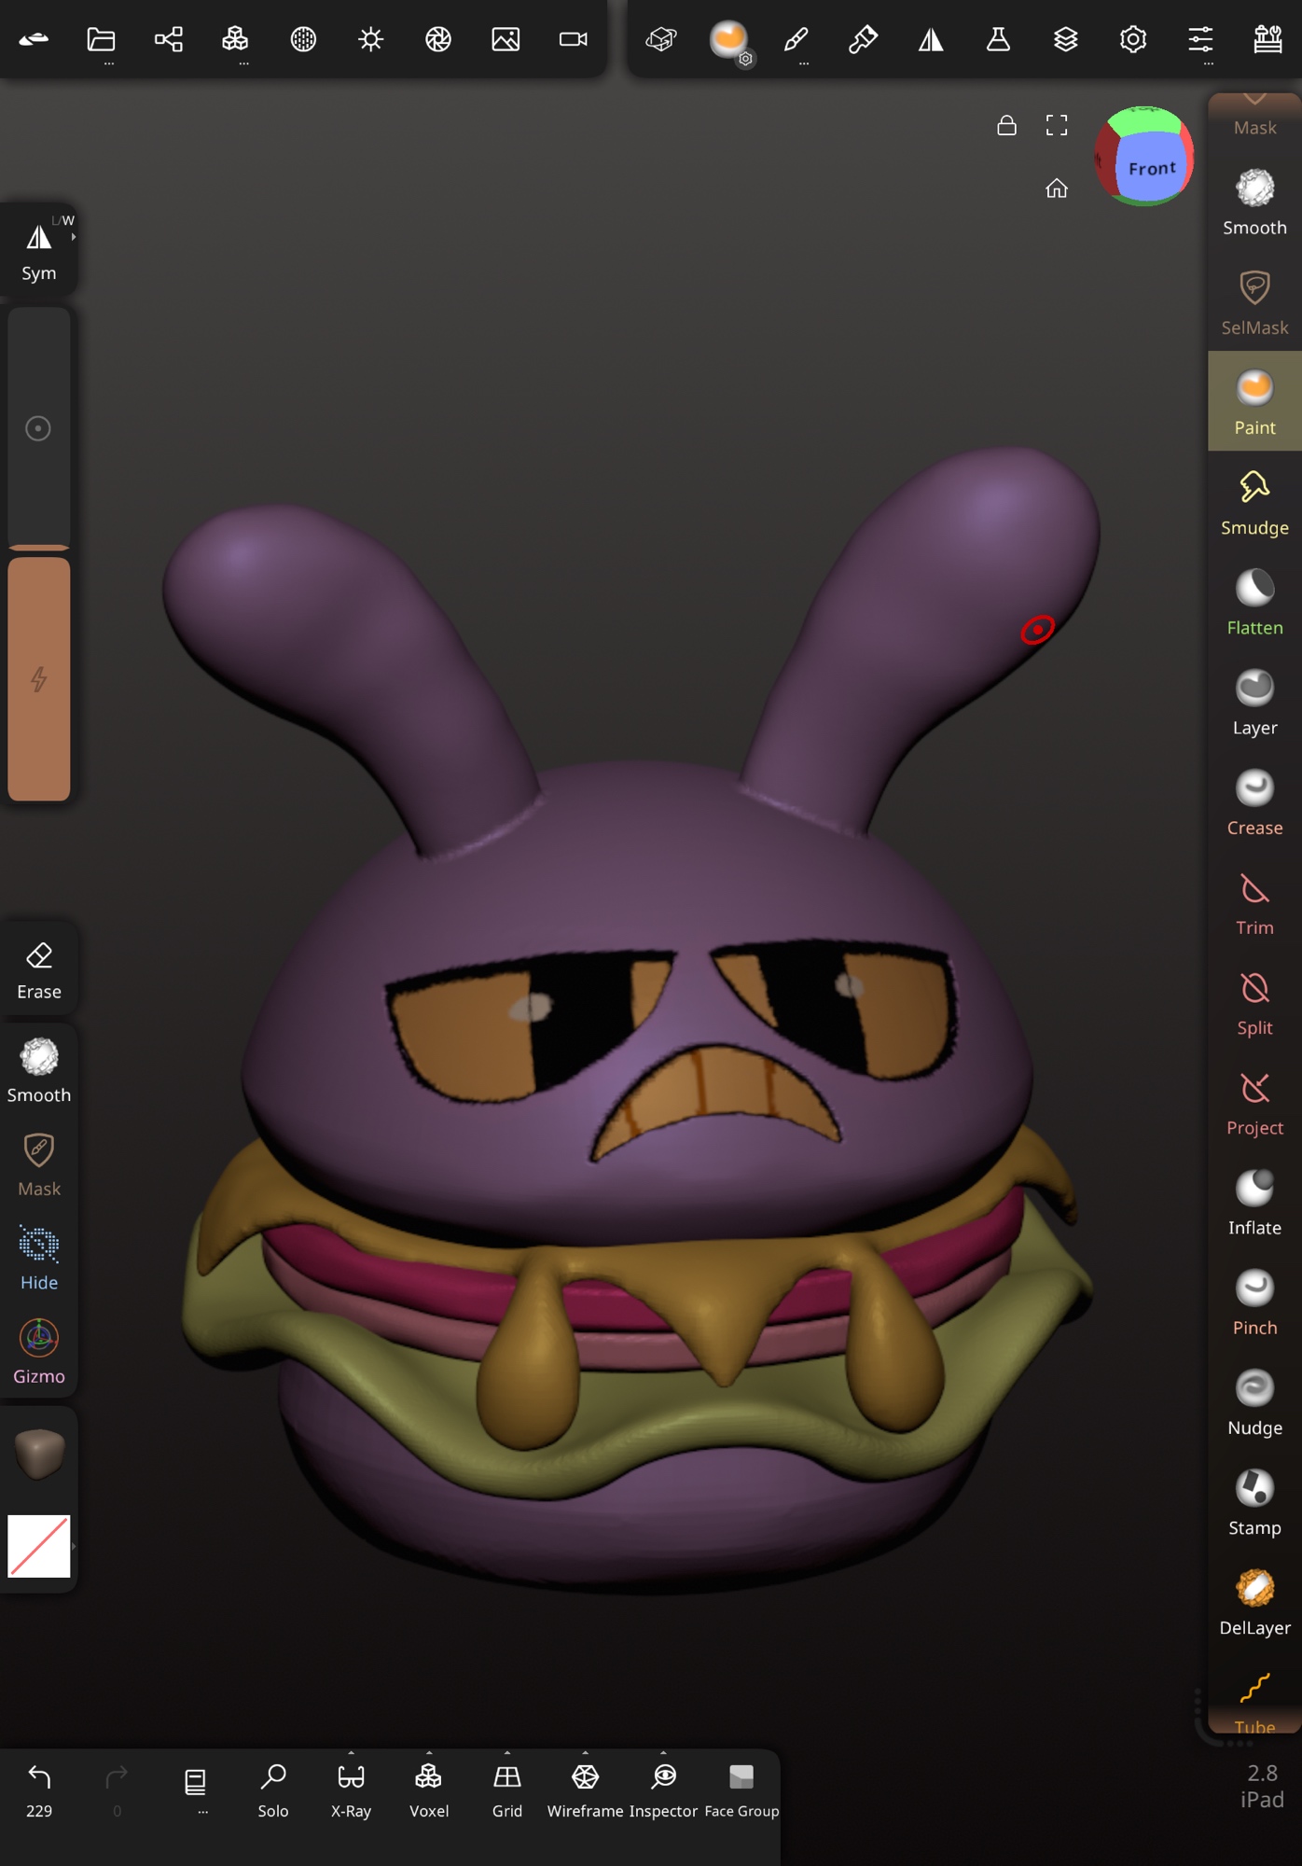
Task: Adjust the orange intensity slider
Action: pyautogui.click(x=38, y=678)
